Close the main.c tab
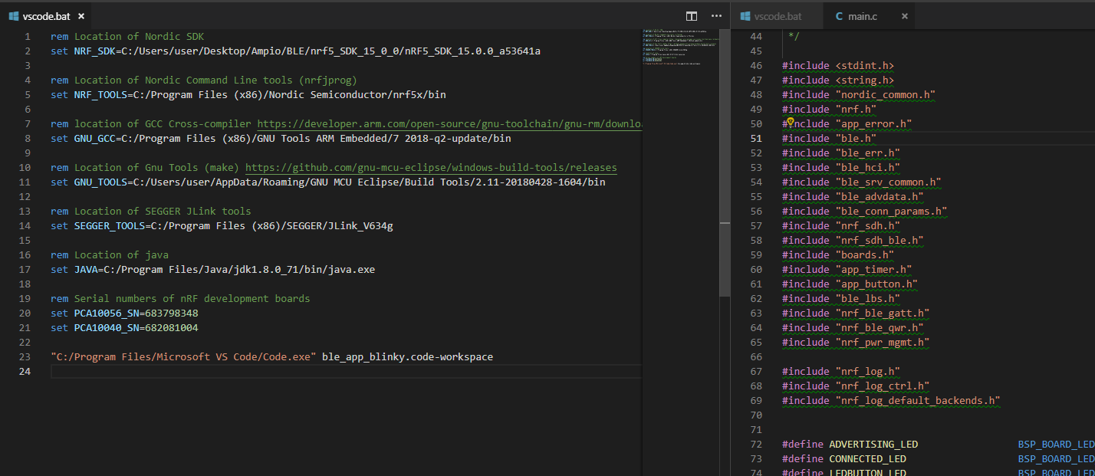1095x476 pixels. coord(905,16)
